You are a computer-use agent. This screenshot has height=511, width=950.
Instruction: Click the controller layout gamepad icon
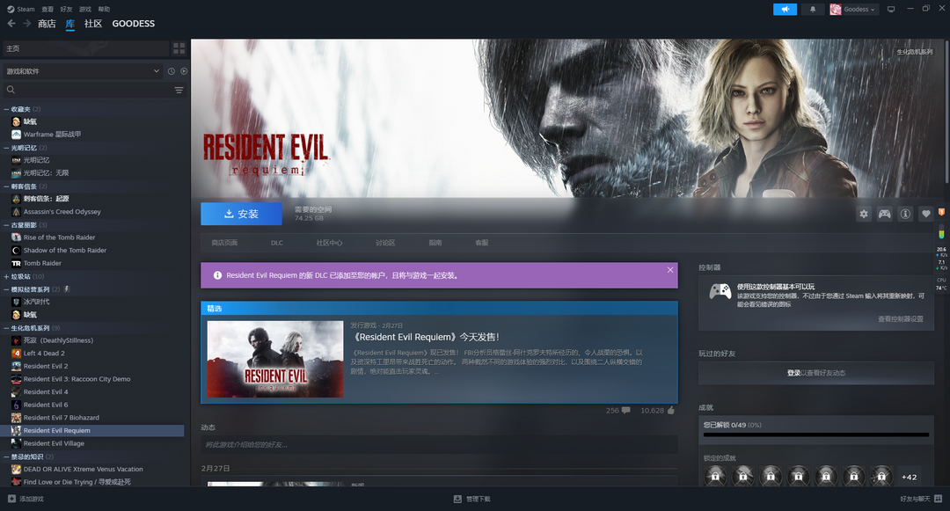click(x=884, y=214)
